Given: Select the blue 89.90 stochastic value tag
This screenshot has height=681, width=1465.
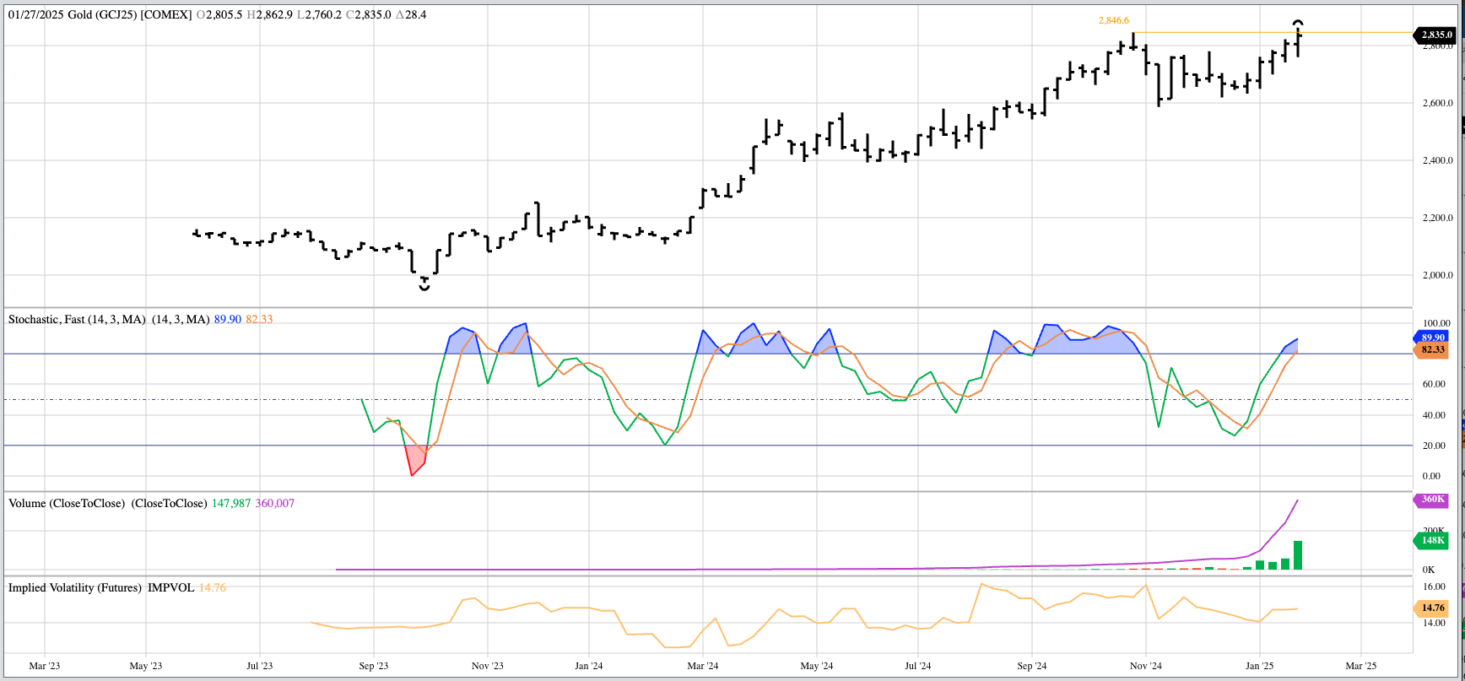Looking at the screenshot, I should pyautogui.click(x=1433, y=337).
